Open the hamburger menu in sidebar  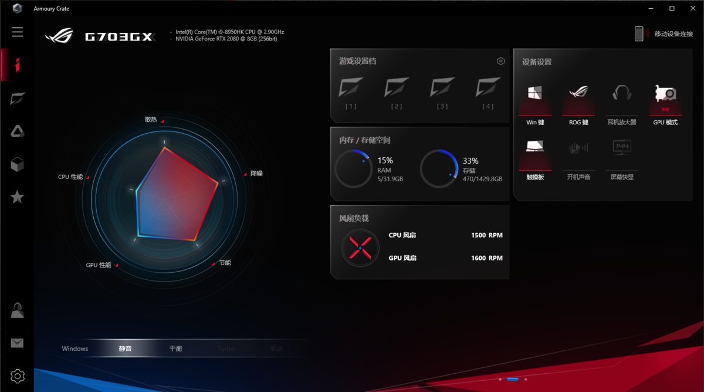pos(17,32)
